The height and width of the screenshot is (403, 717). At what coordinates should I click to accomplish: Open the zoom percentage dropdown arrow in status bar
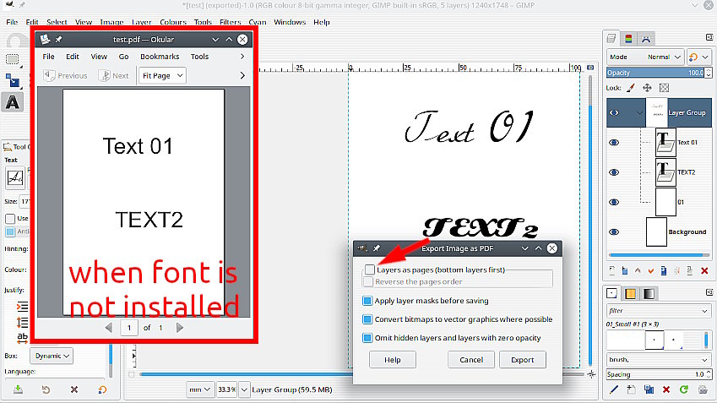pos(244,389)
